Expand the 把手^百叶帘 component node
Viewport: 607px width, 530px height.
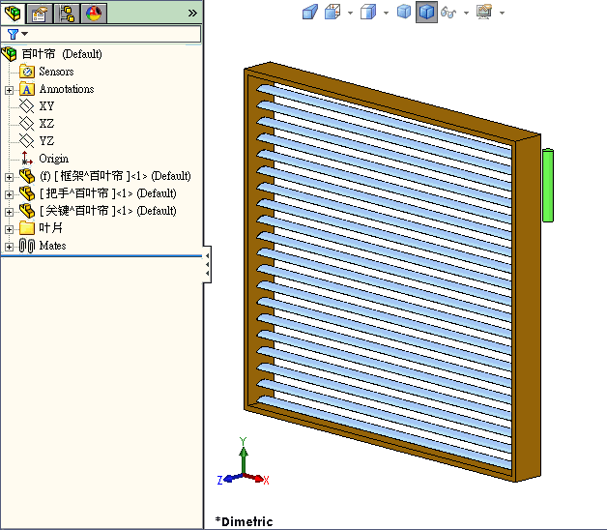(9, 194)
